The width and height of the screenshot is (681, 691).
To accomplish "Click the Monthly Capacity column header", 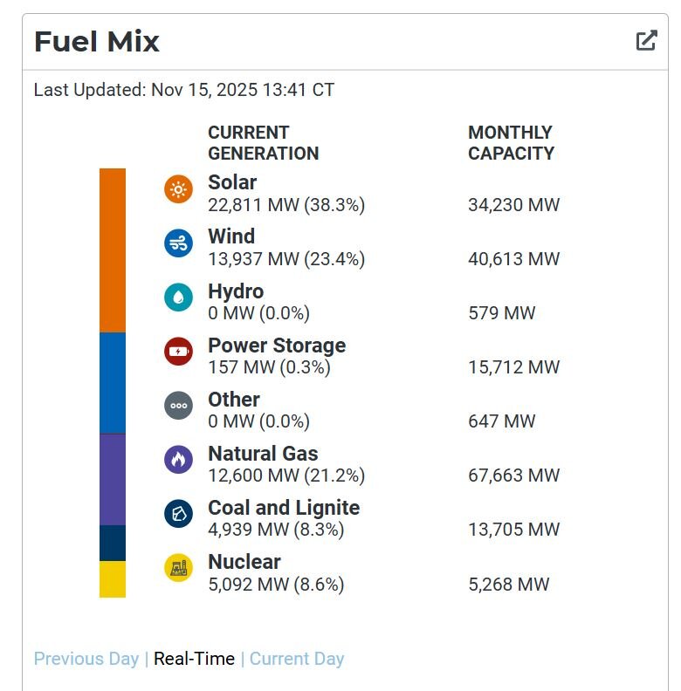I will coord(511,143).
